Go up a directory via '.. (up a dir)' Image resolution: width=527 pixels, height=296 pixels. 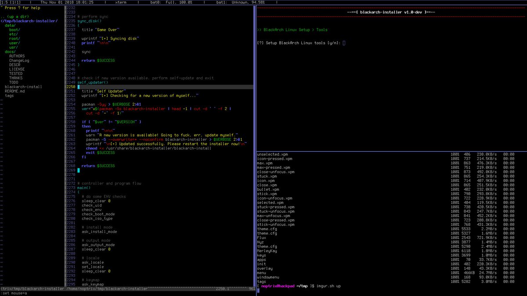point(15,17)
